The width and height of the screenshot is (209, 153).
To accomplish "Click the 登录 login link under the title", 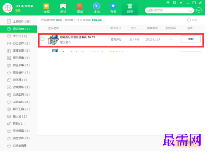I will click(18, 11).
